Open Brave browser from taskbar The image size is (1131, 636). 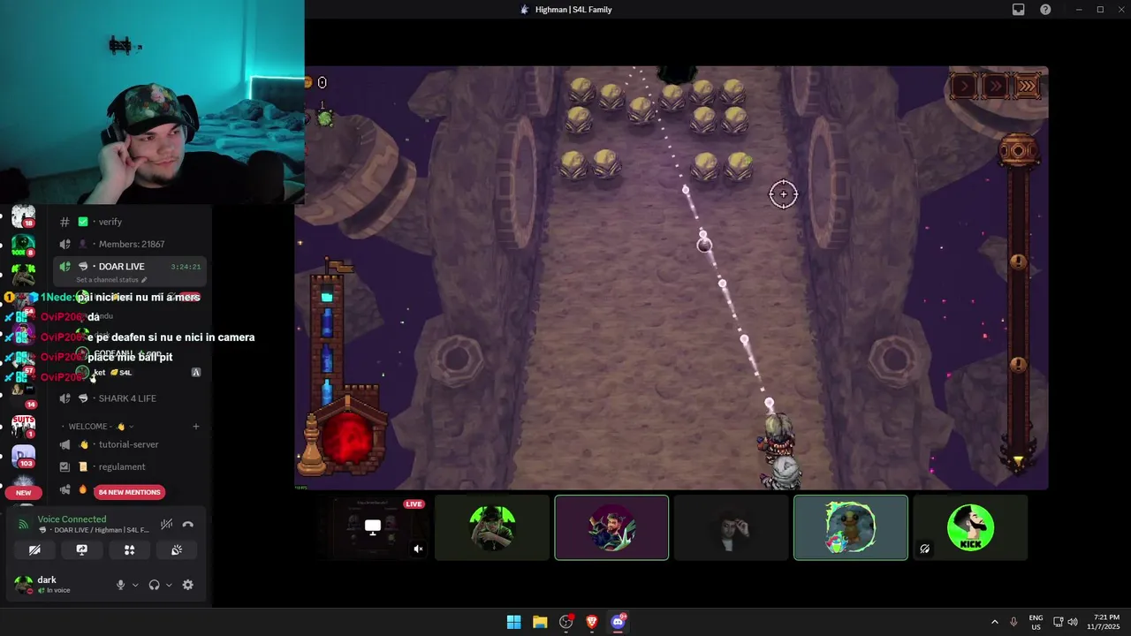pyautogui.click(x=592, y=622)
